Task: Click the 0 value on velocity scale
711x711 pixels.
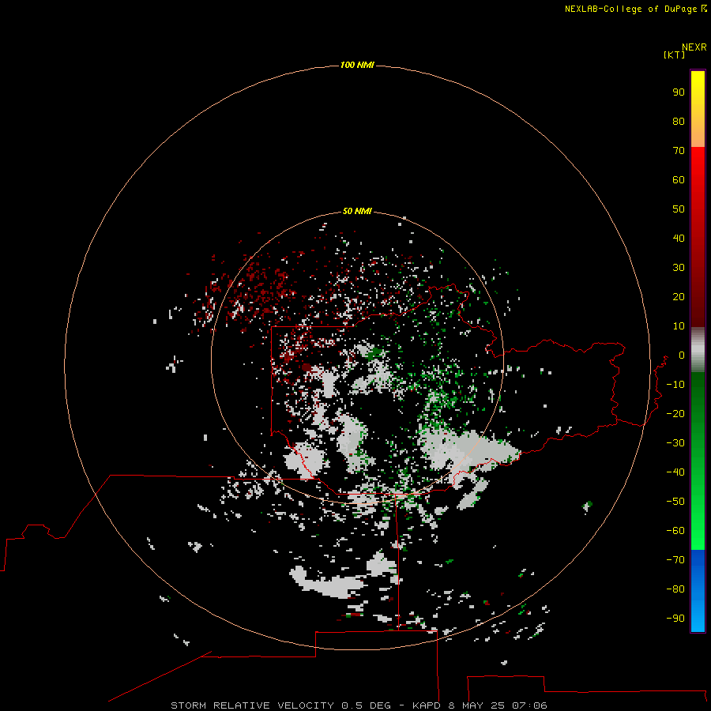Action: pyautogui.click(x=681, y=355)
